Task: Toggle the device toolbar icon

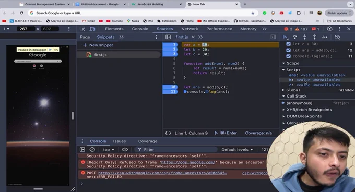Action: 92,29
